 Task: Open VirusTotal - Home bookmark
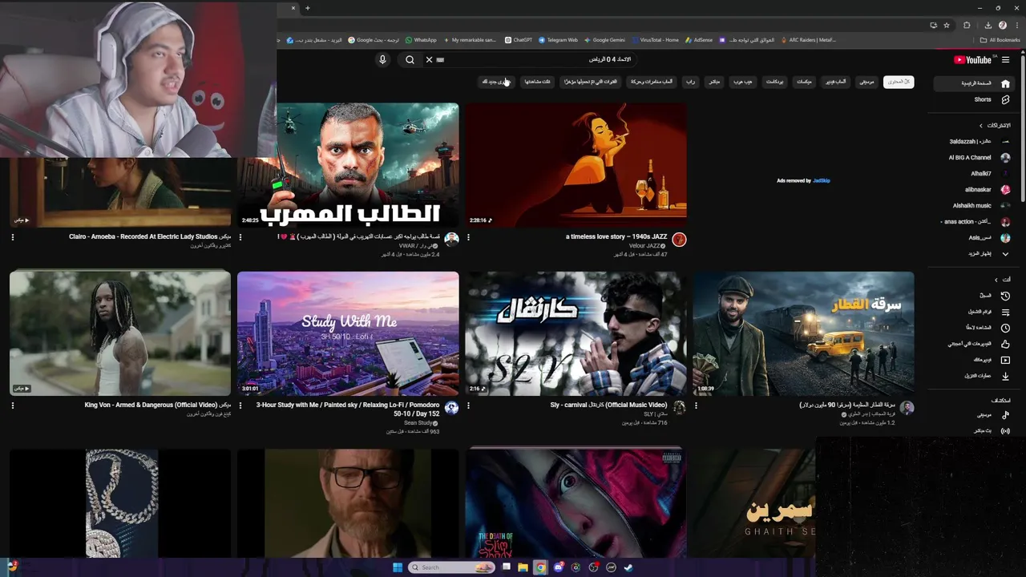coord(655,39)
